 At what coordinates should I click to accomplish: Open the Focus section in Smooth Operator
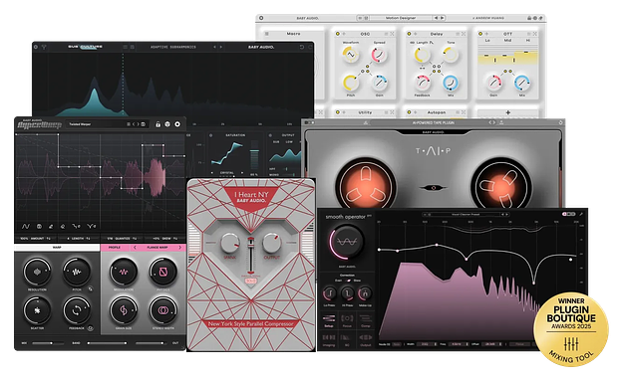pyautogui.click(x=347, y=320)
